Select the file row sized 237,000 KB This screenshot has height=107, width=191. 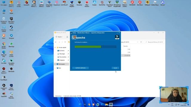click(126, 56)
